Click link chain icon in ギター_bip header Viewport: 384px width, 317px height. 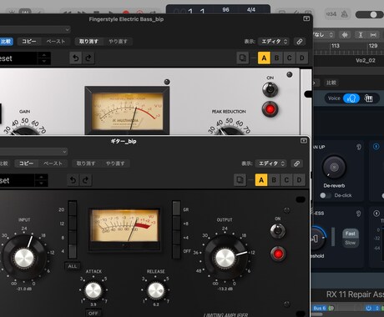tap(296, 164)
